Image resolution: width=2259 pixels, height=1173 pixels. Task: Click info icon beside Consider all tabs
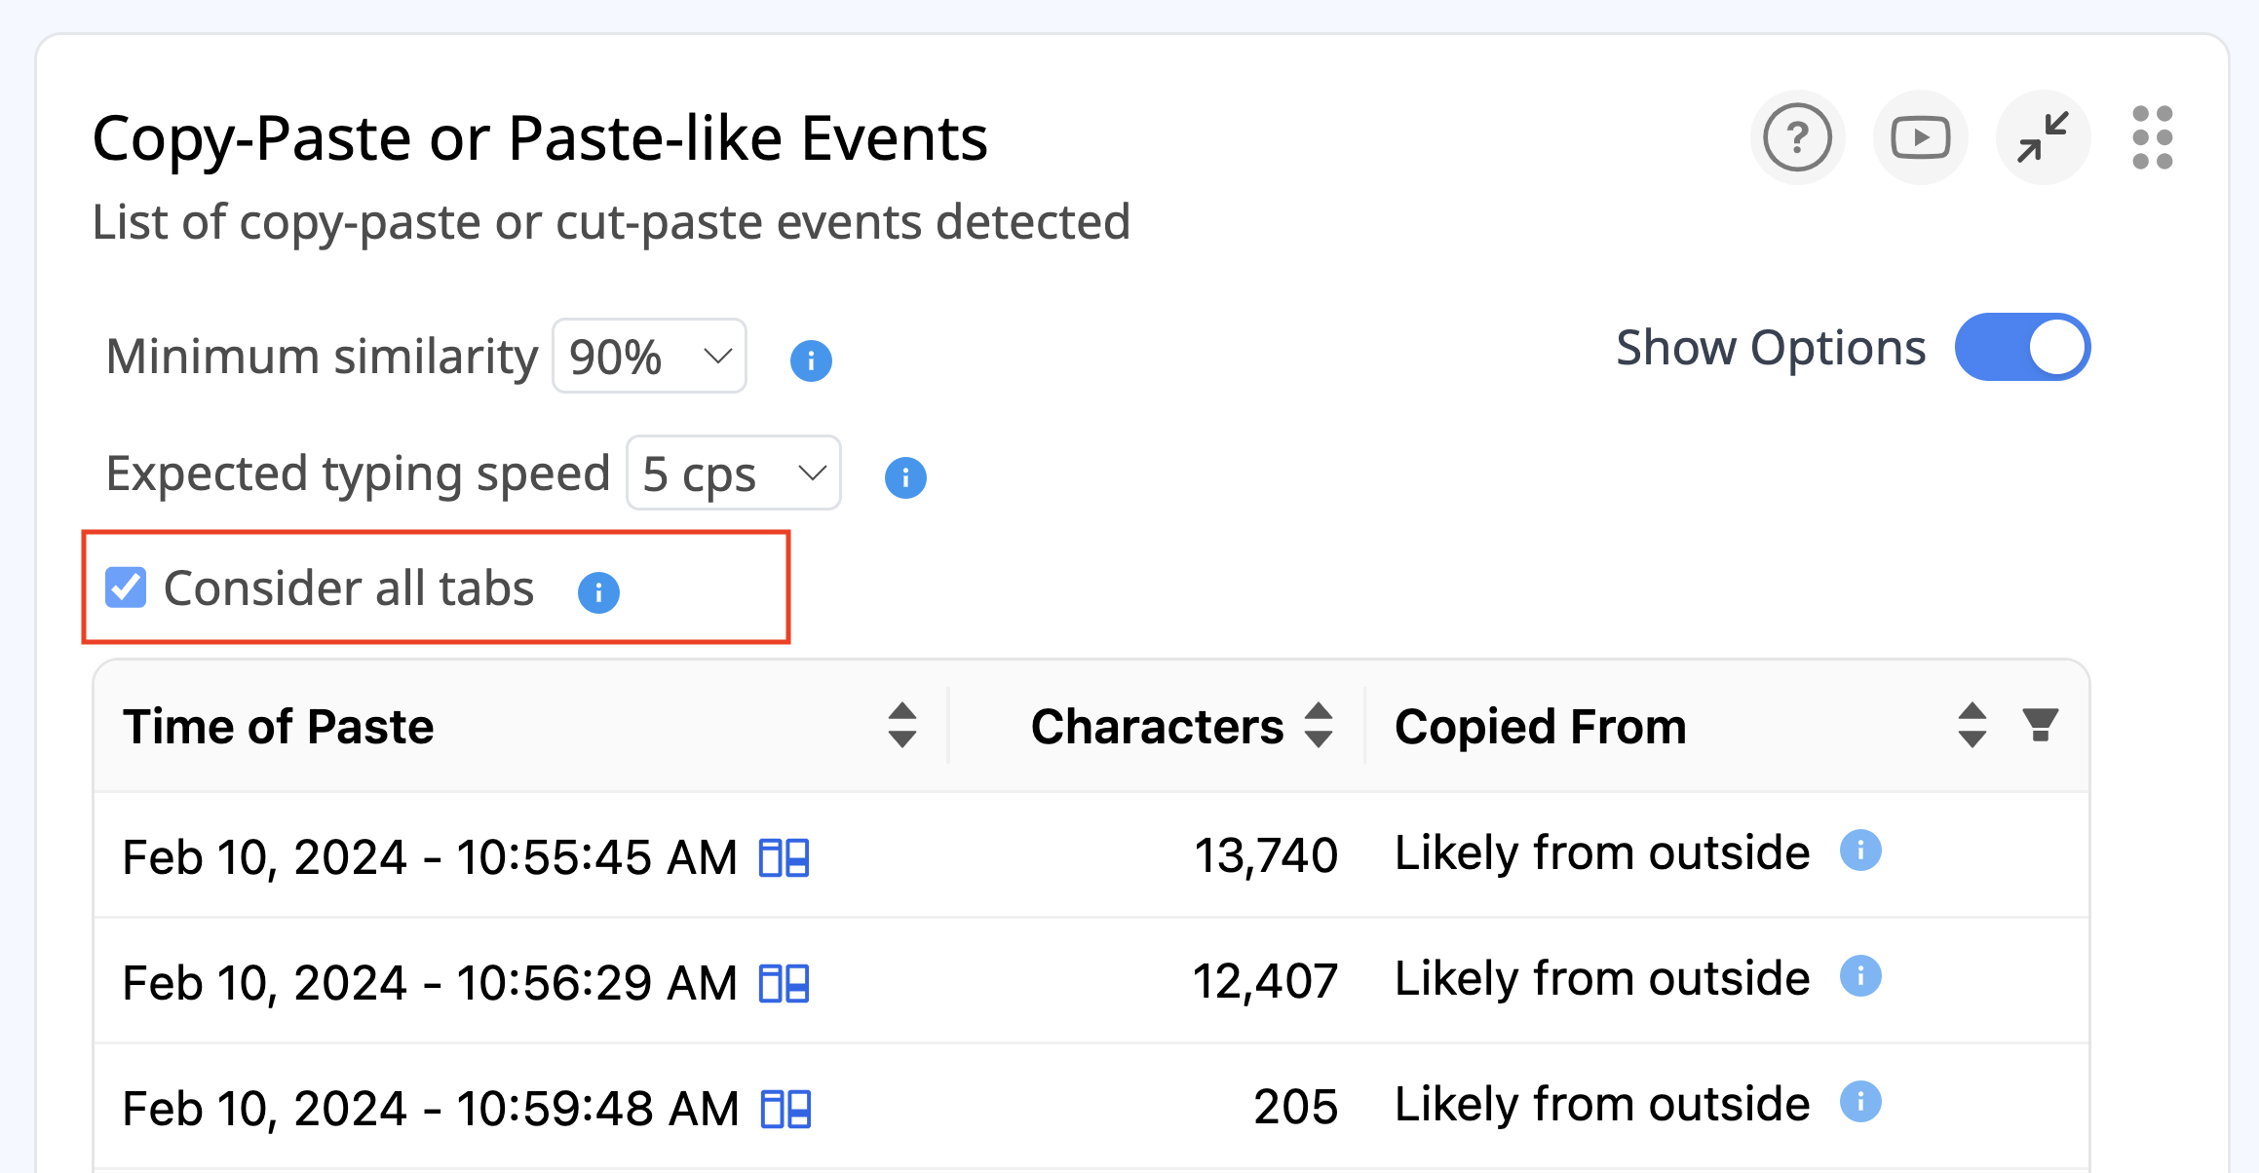598,592
